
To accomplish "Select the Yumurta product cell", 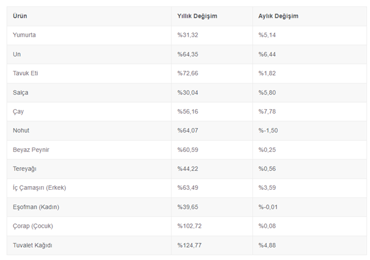I will coord(24,35).
